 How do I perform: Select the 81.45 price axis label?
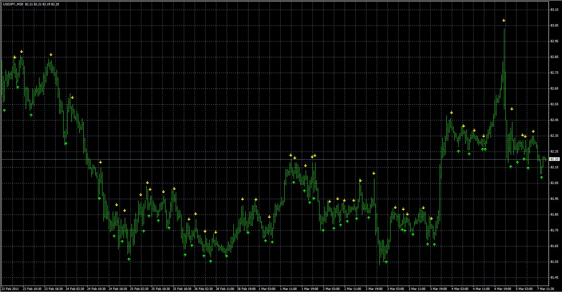pyautogui.click(x=554, y=278)
